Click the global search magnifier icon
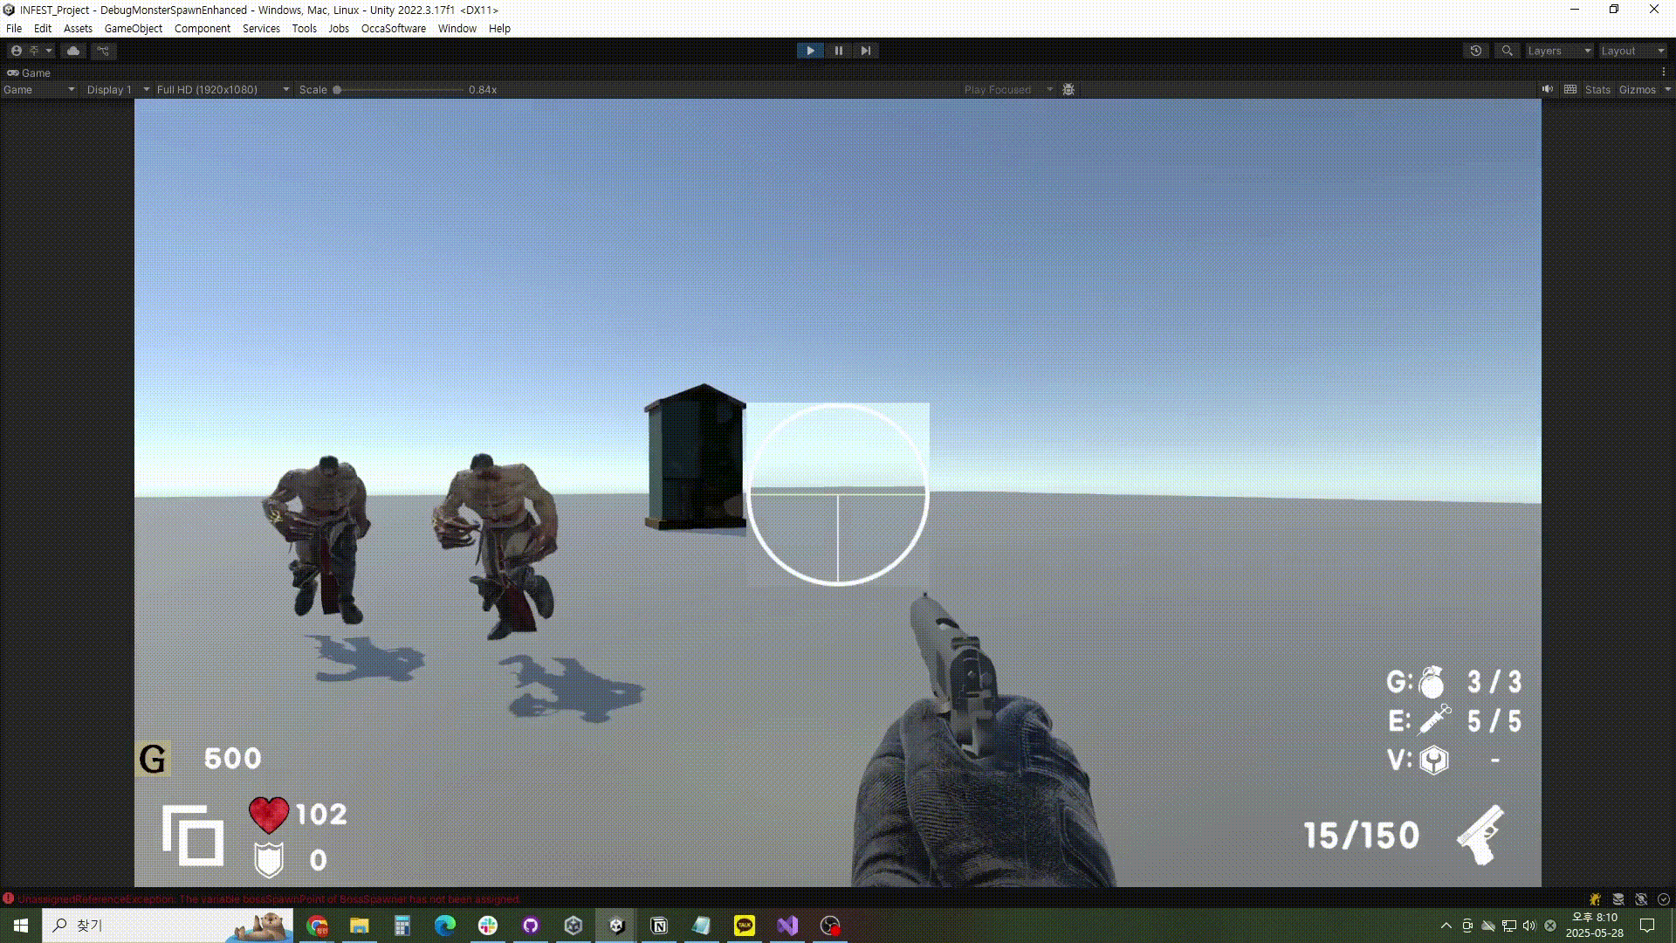The width and height of the screenshot is (1676, 943). pos(1507,51)
